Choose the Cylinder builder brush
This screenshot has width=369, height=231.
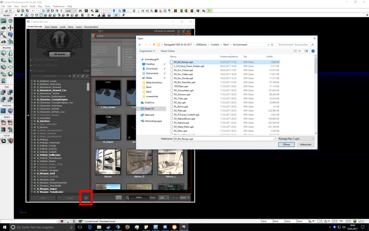pyautogui.click(x=10, y=60)
